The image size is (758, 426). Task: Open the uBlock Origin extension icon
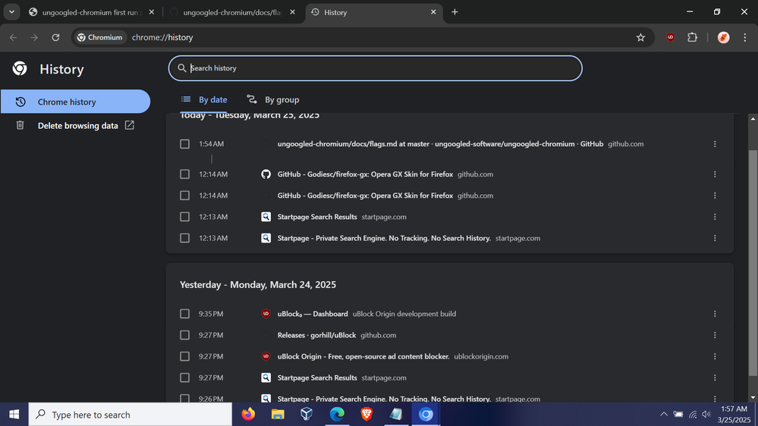click(671, 37)
